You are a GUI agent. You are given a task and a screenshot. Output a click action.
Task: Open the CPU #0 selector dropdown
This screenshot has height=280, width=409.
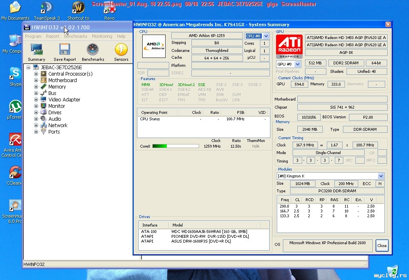point(266,36)
